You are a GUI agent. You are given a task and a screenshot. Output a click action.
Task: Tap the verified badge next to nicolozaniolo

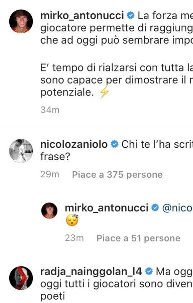click(115, 144)
